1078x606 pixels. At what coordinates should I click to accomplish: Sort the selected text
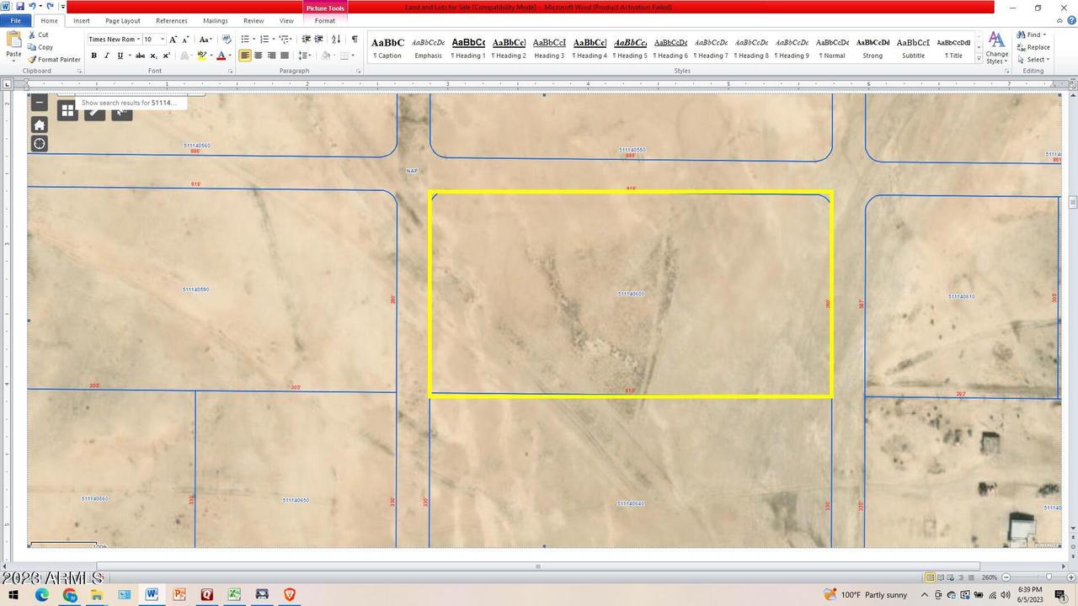336,40
